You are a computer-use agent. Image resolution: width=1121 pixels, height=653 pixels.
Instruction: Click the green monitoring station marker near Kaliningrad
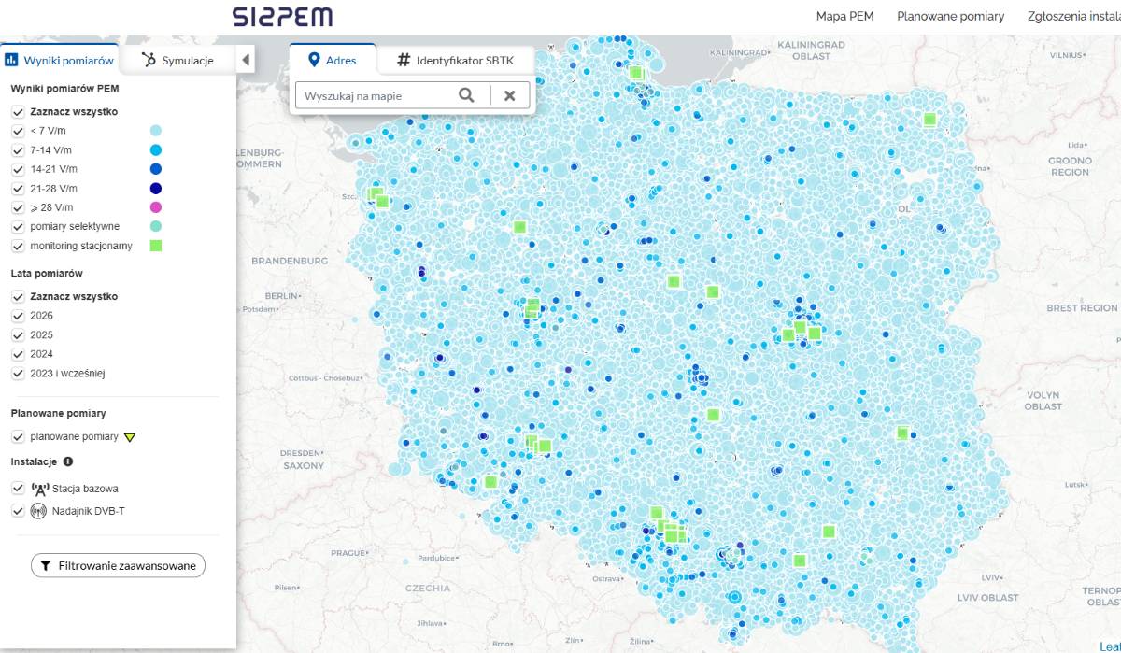636,73
